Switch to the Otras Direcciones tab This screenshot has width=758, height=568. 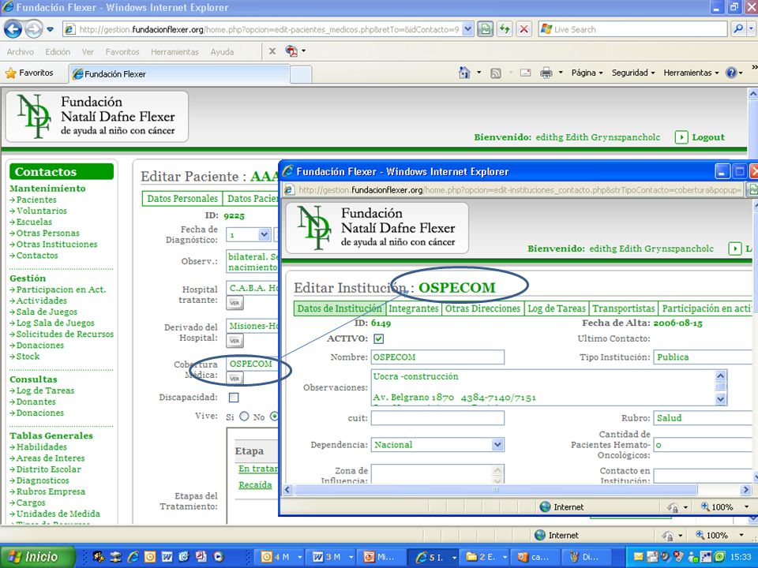coord(482,308)
